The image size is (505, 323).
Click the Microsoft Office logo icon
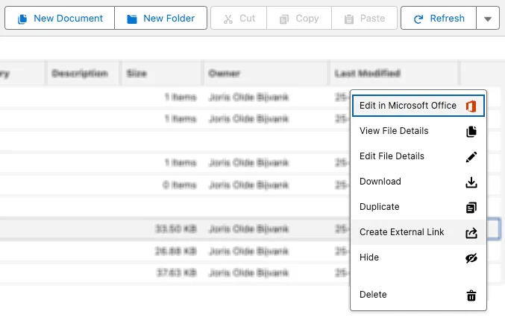pyautogui.click(x=471, y=106)
